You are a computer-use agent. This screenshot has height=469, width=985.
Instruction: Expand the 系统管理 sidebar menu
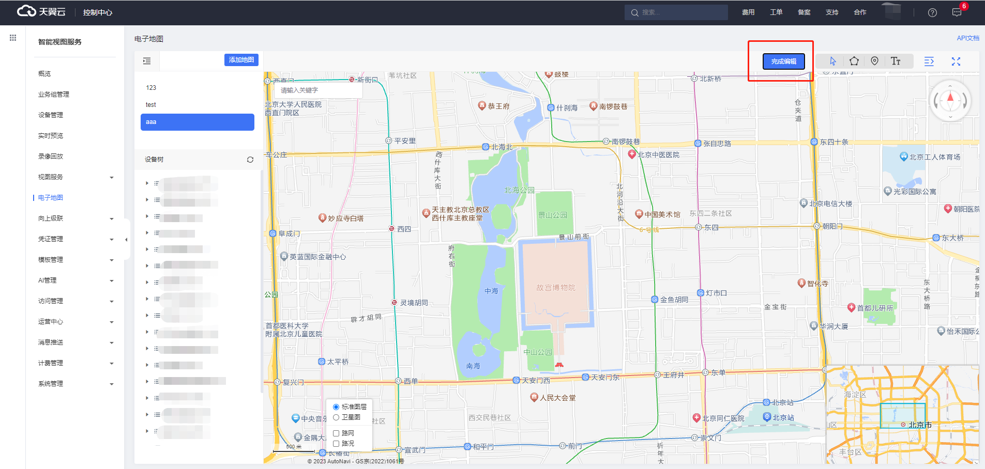click(x=75, y=384)
